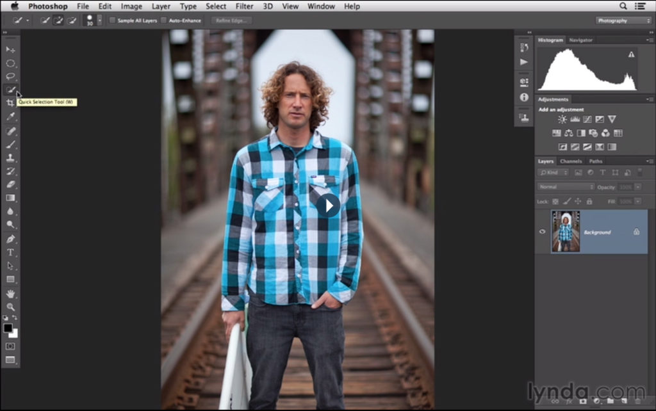
Task: Open the Photography workspace dropdown
Action: [x=623, y=20]
